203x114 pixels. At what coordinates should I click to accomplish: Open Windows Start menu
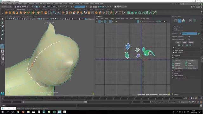(x=2, y=112)
